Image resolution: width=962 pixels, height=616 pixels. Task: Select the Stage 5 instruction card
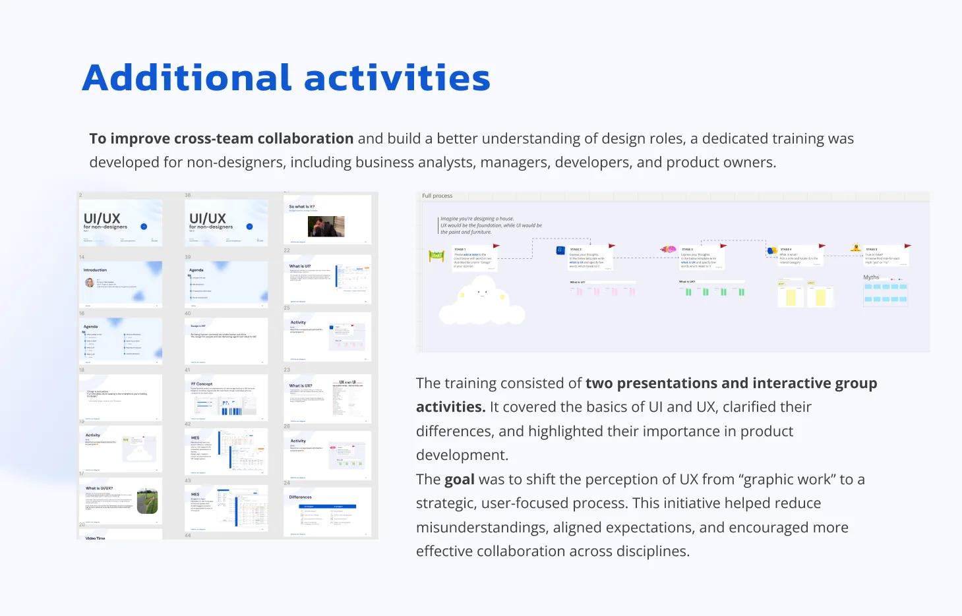(887, 256)
